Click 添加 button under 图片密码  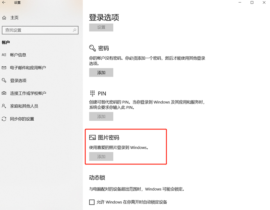101,156
